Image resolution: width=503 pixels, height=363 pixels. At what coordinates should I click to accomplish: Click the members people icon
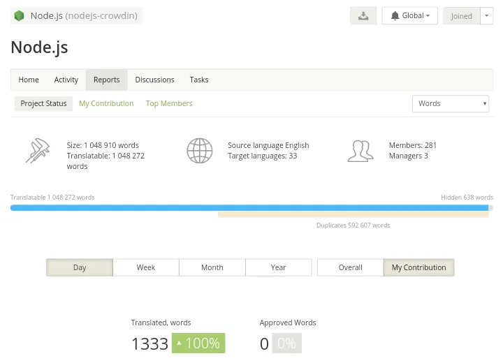pos(360,151)
